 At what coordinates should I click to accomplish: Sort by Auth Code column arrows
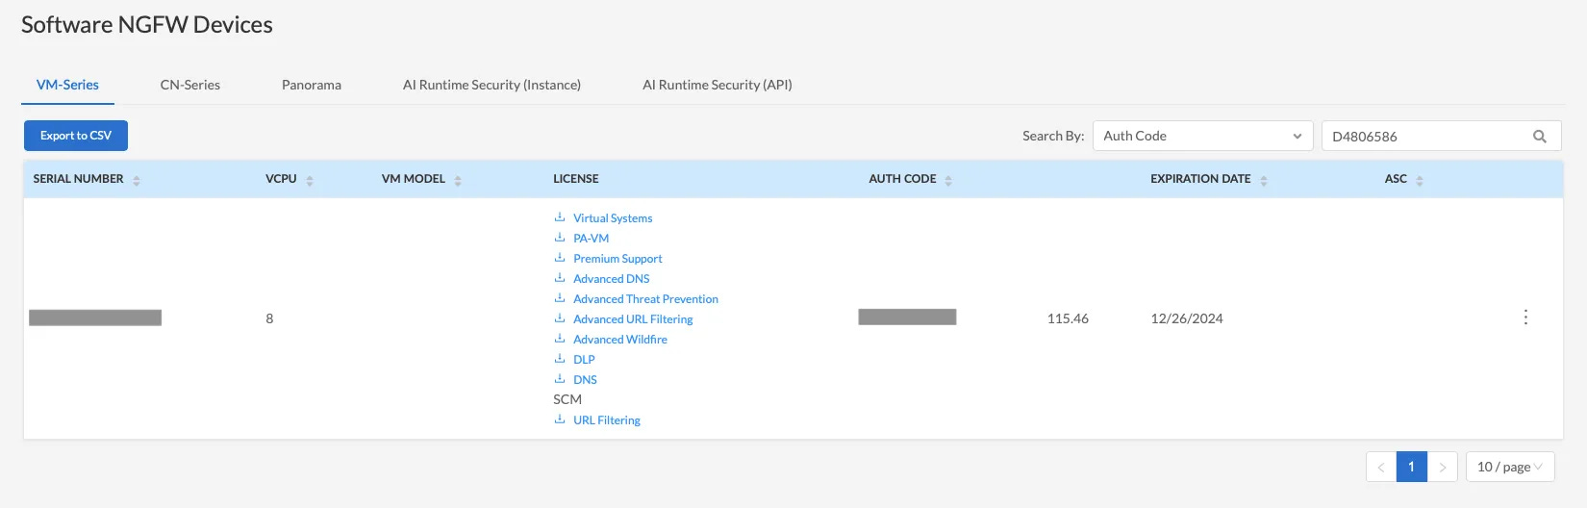click(948, 180)
